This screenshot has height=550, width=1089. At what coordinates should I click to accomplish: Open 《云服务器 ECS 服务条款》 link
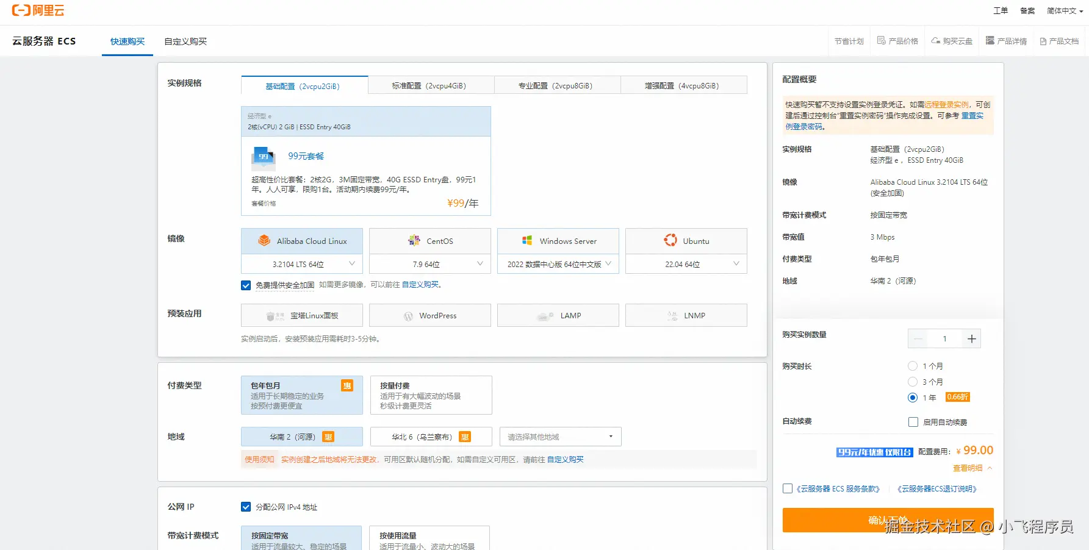point(839,489)
